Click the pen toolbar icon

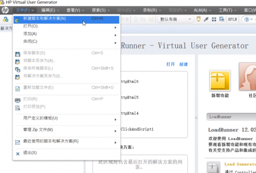(x=206, y=19)
